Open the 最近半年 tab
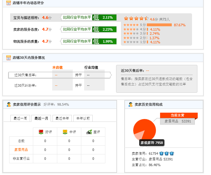The width and height of the screenshot is (211, 175). click(x=63, y=118)
